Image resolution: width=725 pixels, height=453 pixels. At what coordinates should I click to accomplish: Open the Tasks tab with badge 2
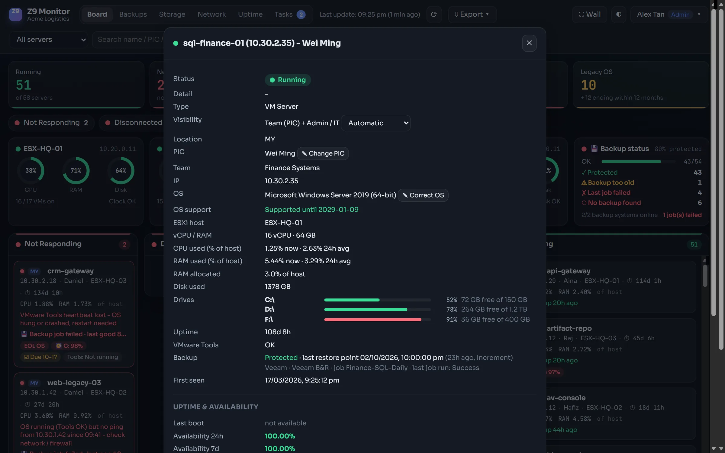pyautogui.click(x=290, y=14)
